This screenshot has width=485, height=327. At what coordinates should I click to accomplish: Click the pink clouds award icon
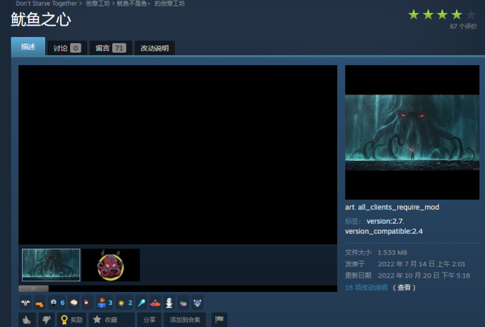tap(155, 303)
